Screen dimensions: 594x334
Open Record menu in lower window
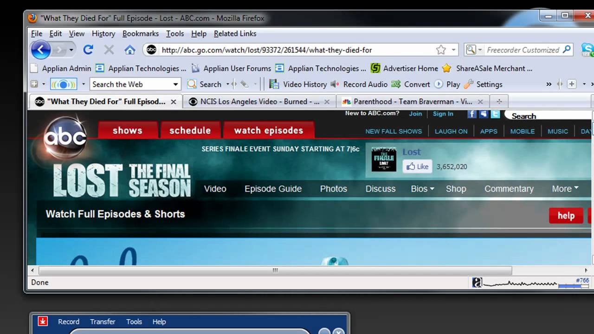[69, 321]
